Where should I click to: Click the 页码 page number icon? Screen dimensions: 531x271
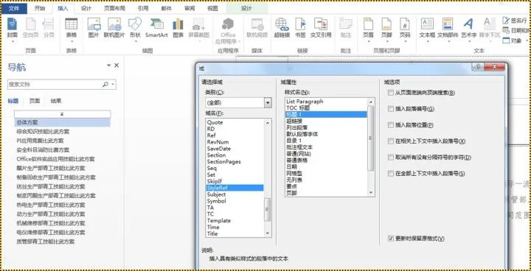(x=405, y=24)
